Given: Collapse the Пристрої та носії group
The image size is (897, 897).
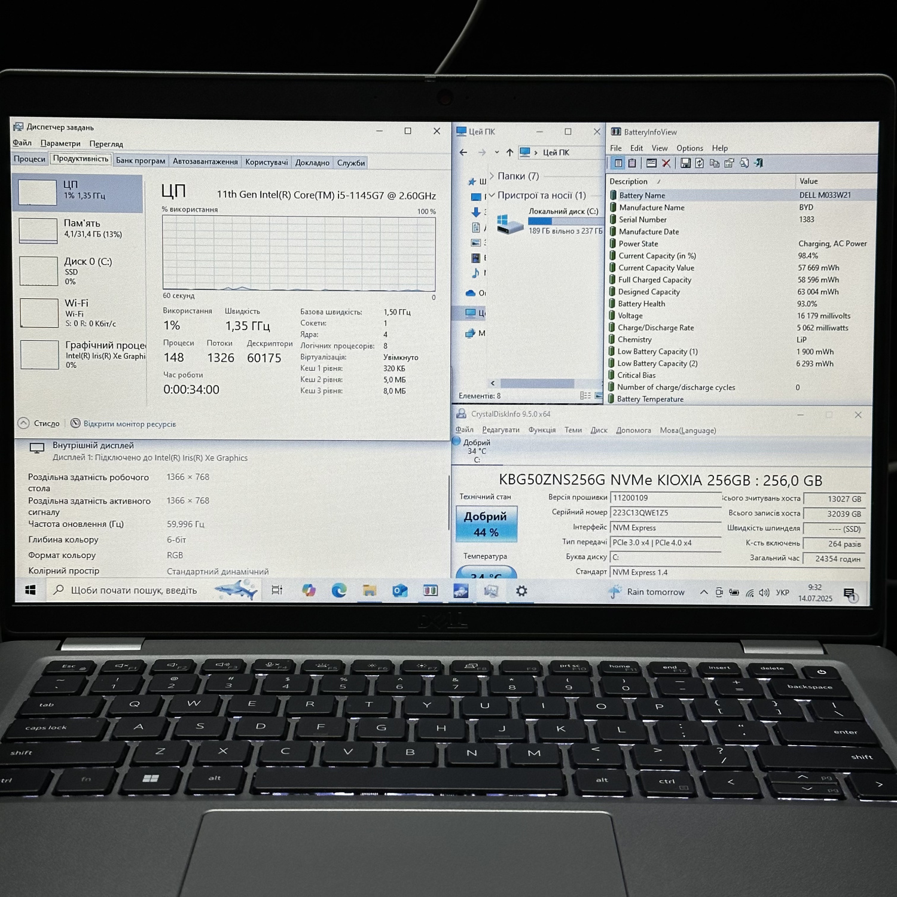Looking at the screenshot, I should point(493,195).
